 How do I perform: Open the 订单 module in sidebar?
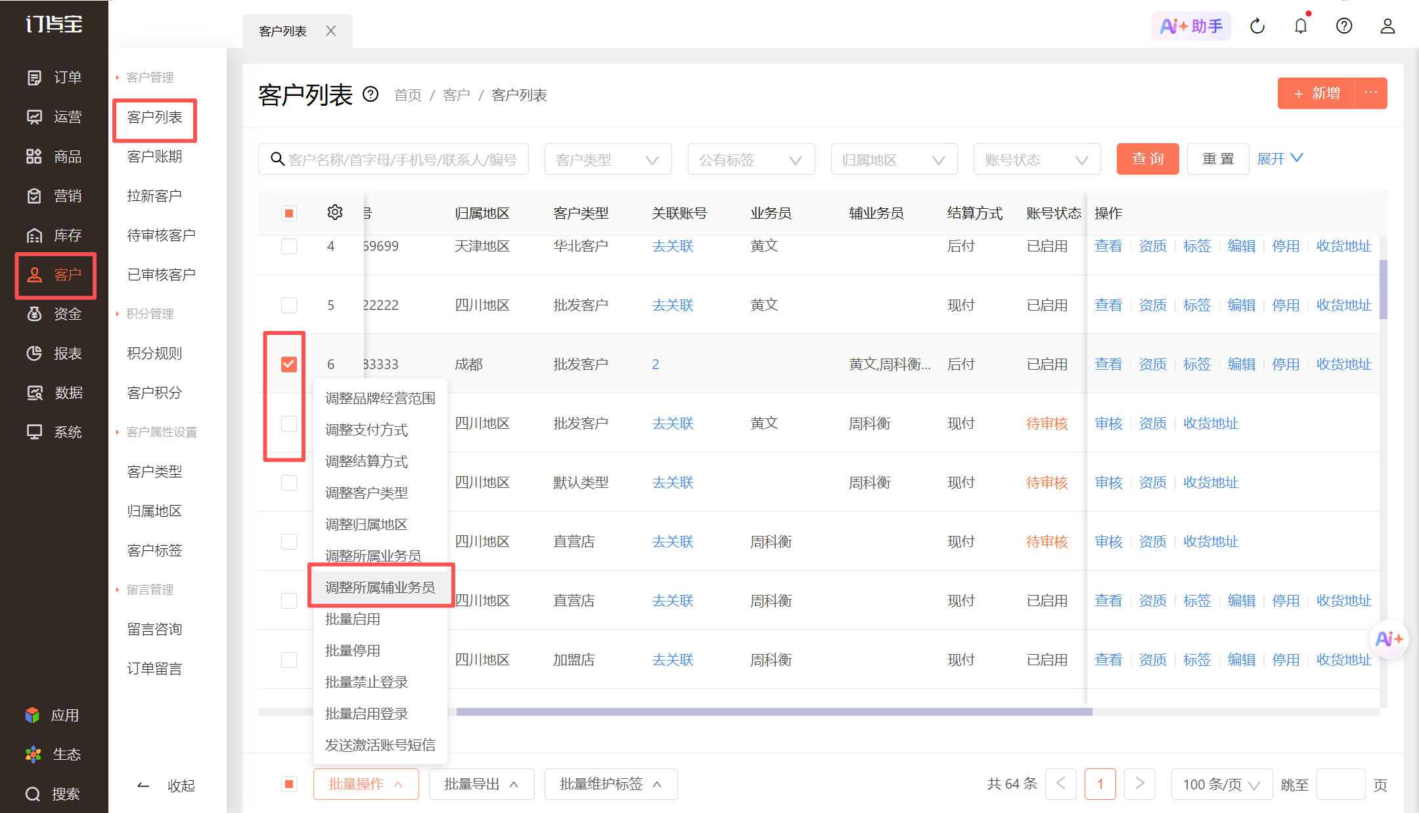click(x=54, y=77)
